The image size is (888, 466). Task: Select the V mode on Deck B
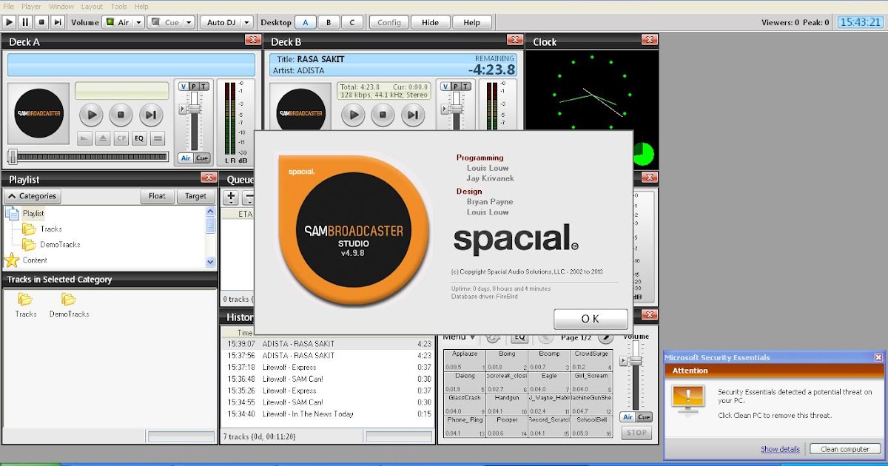pyautogui.click(x=445, y=87)
